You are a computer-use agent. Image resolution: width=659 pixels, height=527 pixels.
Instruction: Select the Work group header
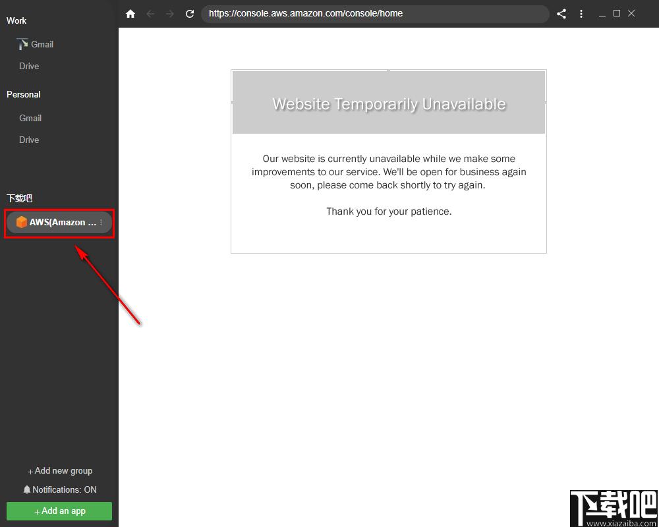click(16, 20)
